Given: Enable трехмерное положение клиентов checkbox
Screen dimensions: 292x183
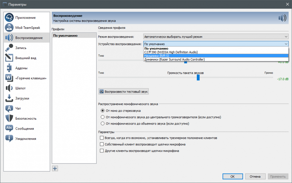Looking at the screenshot, I should click(102, 138).
